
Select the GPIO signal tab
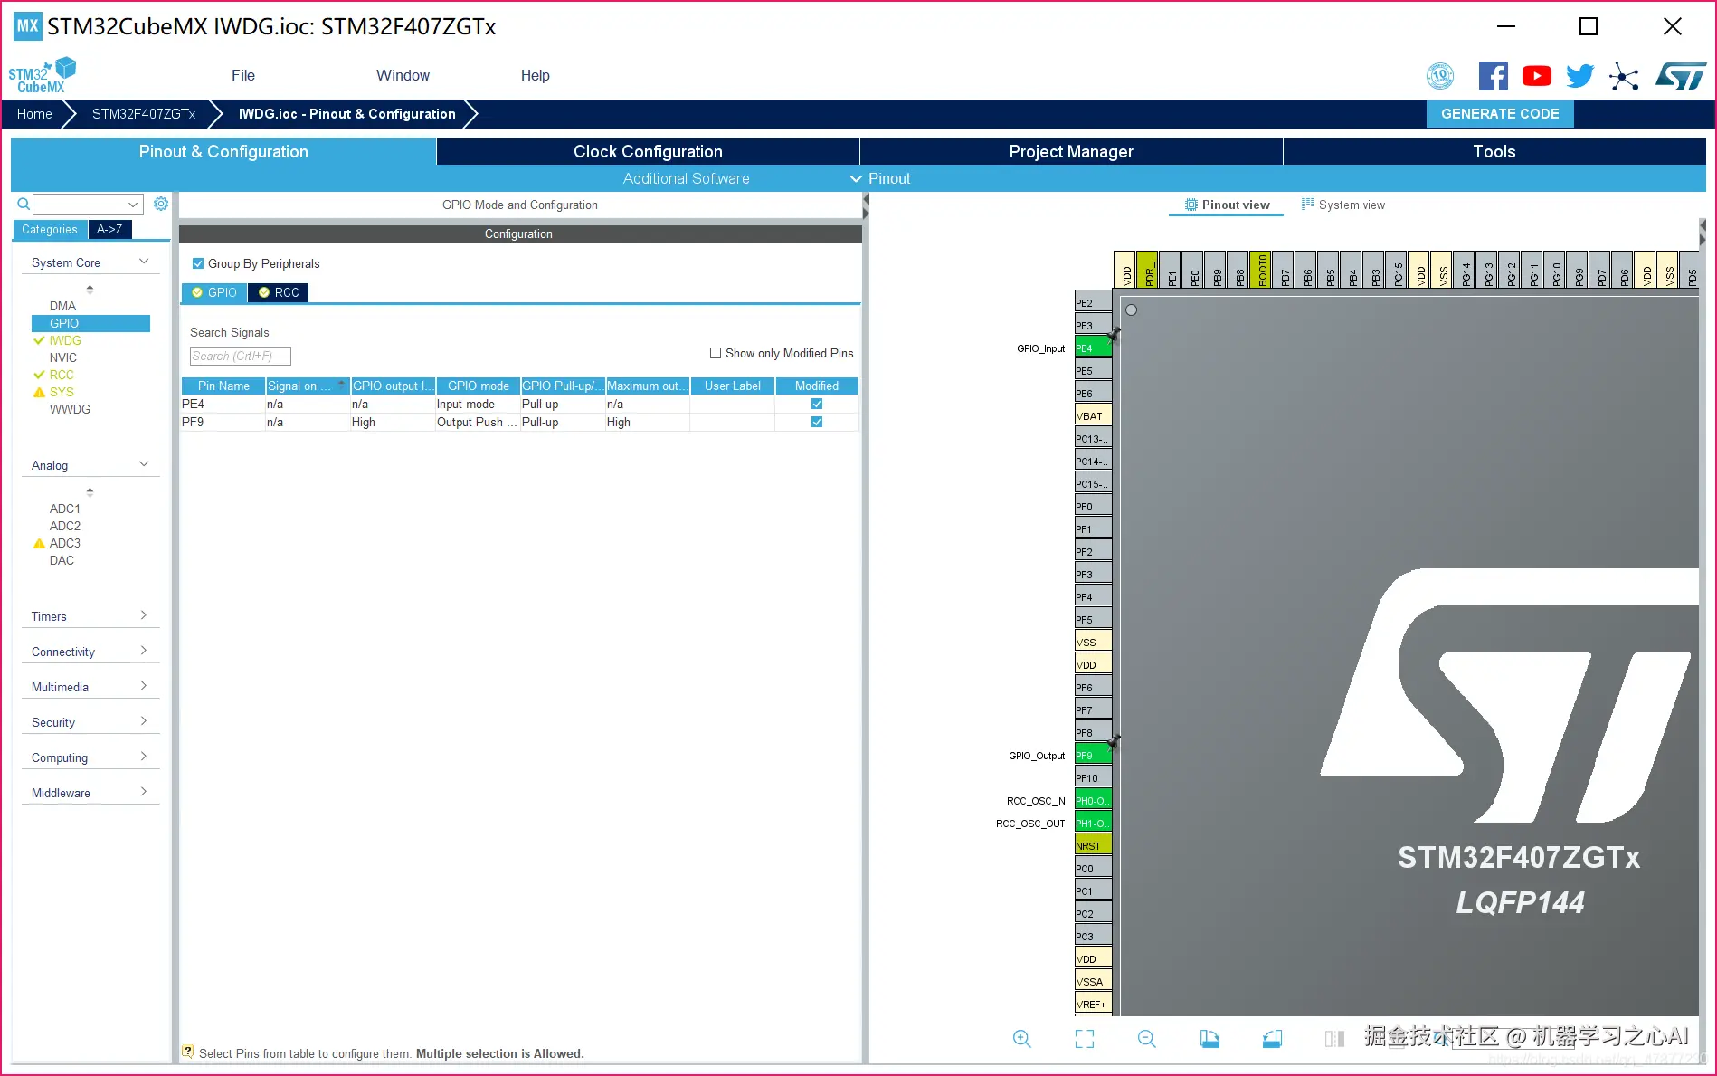point(214,292)
